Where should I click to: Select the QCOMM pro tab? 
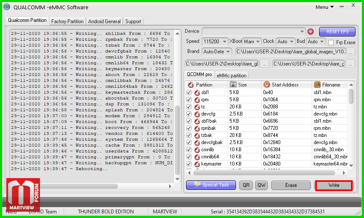(199, 75)
